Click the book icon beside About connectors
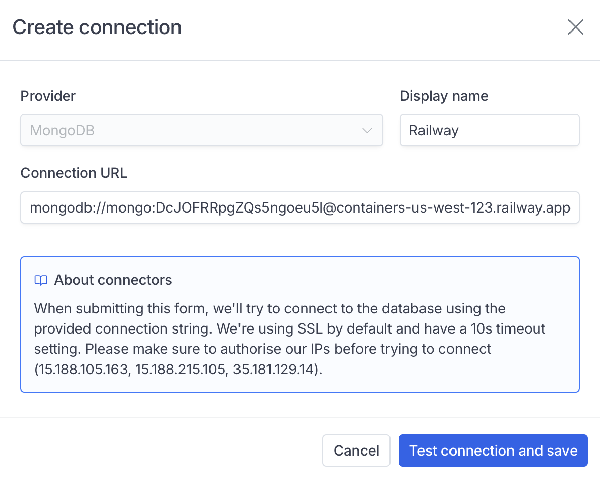The height and width of the screenshot is (480, 600). pyautogui.click(x=41, y=280)
